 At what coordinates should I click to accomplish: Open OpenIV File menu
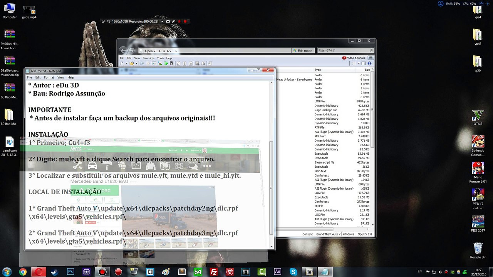(x=122, y=58)
